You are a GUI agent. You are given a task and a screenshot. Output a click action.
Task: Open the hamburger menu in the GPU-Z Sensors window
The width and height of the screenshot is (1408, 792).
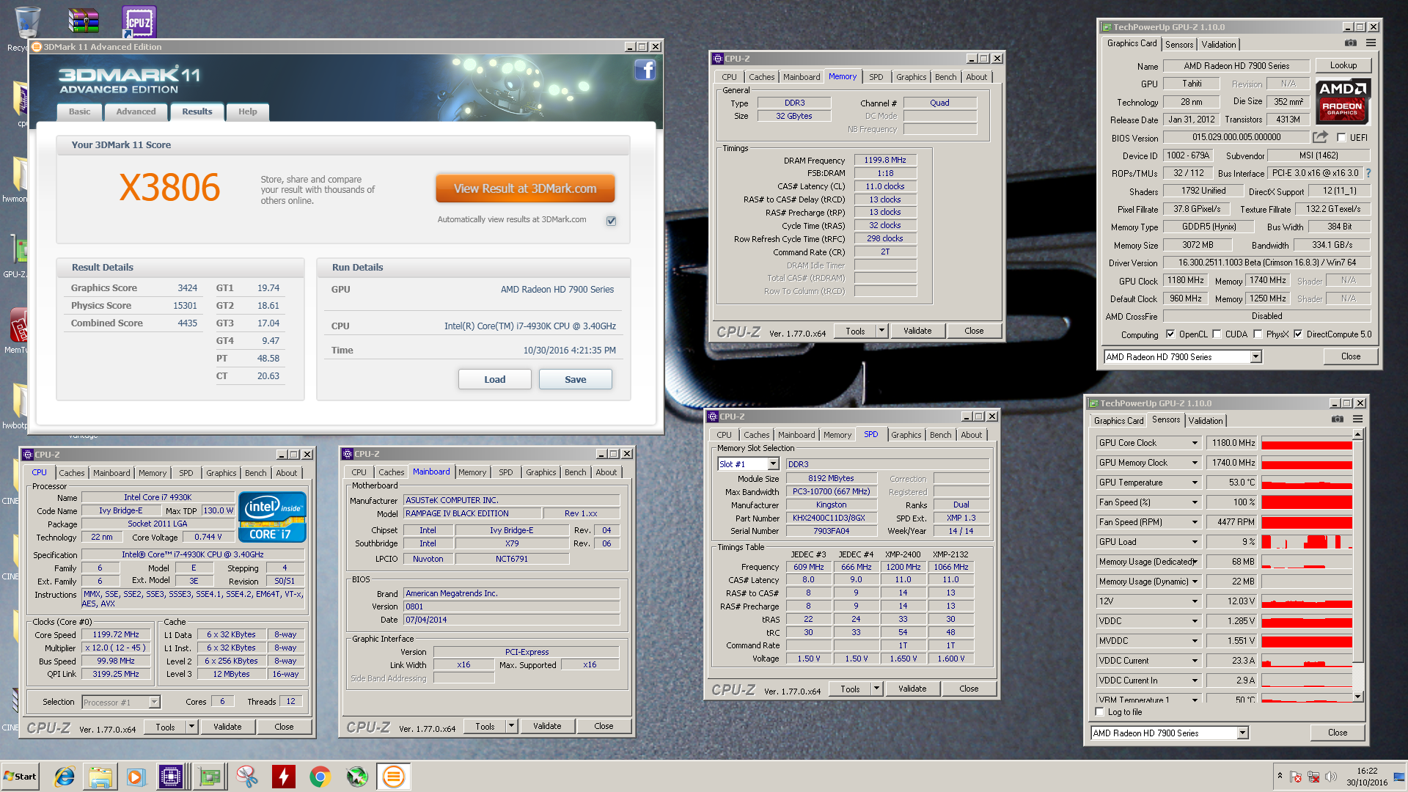tap(1357, 419)
